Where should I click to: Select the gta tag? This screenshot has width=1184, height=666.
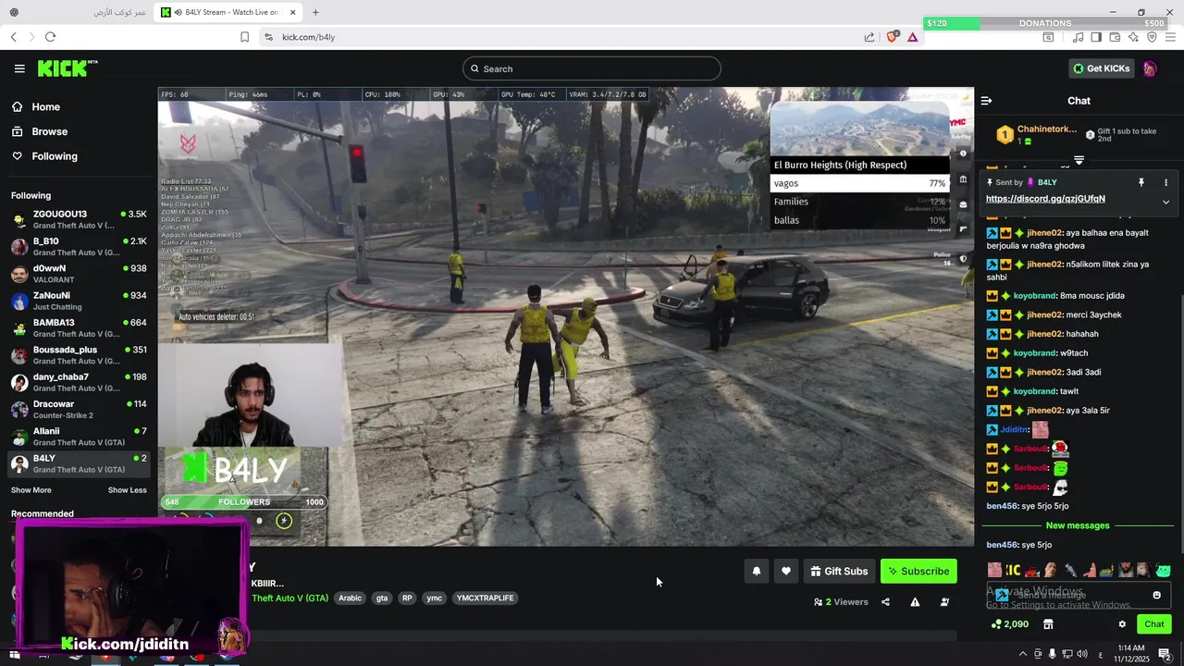[x=382, y=598]
